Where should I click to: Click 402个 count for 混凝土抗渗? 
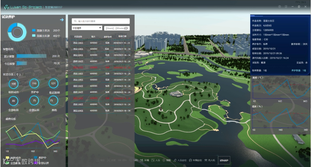pos(56,36)
